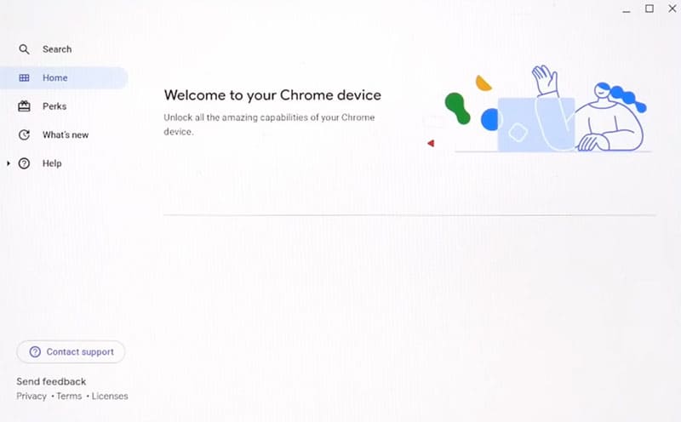The image size is (681, 422).
Task: Open the Perks section label
Action: [x=54, y=106]
